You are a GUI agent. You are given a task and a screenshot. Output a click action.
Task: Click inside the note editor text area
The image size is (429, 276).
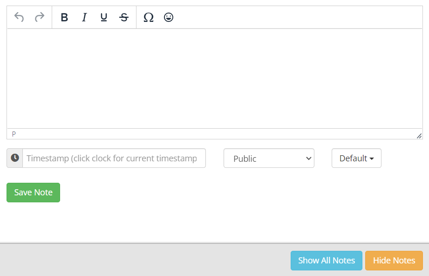click(214, 78)
